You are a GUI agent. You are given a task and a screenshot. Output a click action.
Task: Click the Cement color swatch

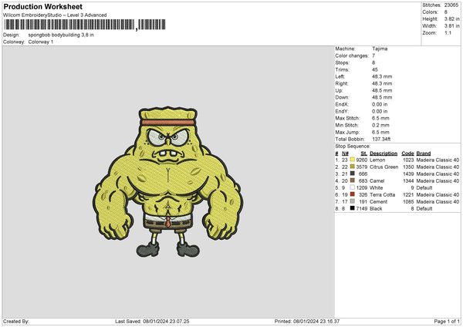point(353,201)
